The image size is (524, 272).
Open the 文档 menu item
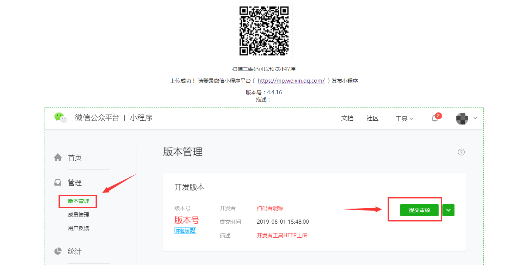tap(347, 118)
